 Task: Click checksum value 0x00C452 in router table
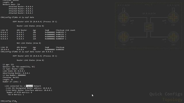(60, 32)
